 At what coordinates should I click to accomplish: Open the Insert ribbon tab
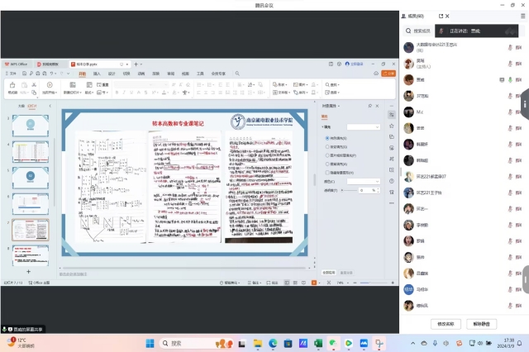(x=97, y=74)
